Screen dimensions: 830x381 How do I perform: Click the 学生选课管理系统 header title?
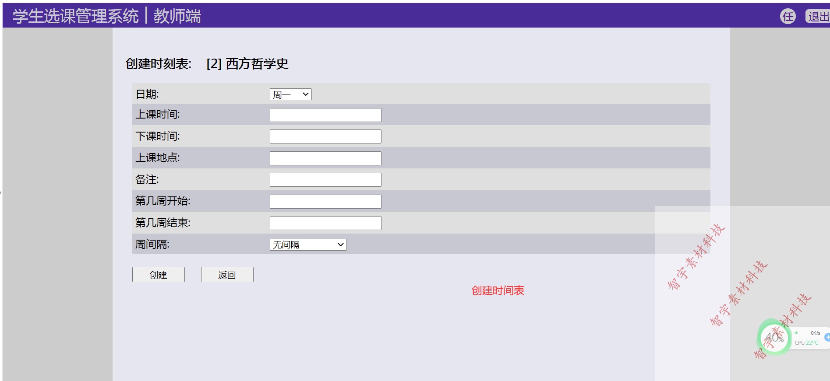[75, 16]
